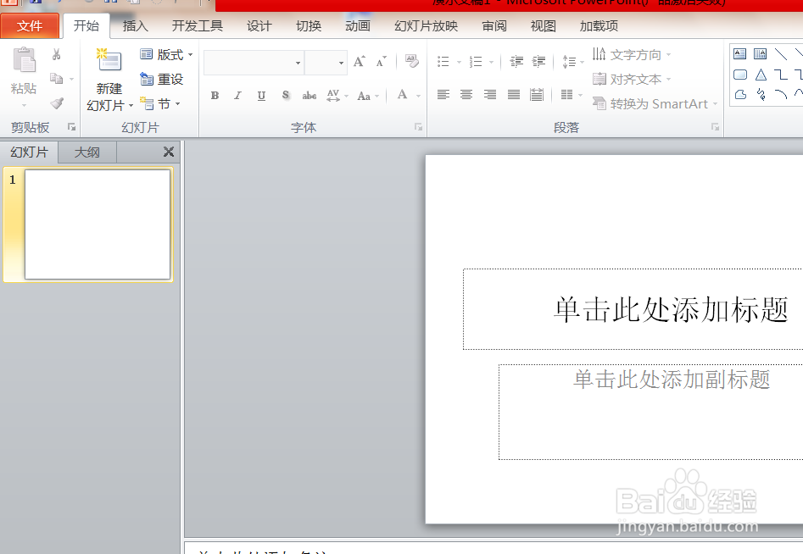The image size is (803, 554).
Task: Insert a vertical text box shape
Action: pos(761,53)
